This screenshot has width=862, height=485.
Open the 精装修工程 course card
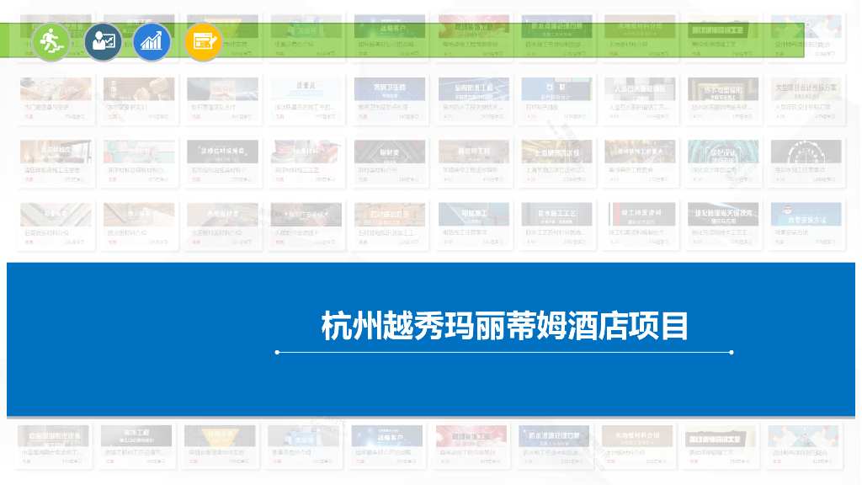474,163
